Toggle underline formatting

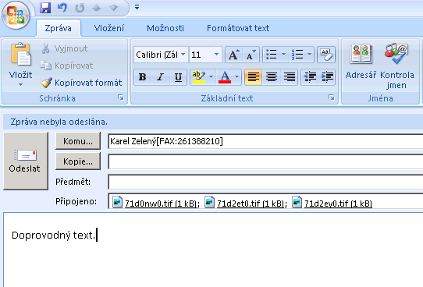coord(178,77)
